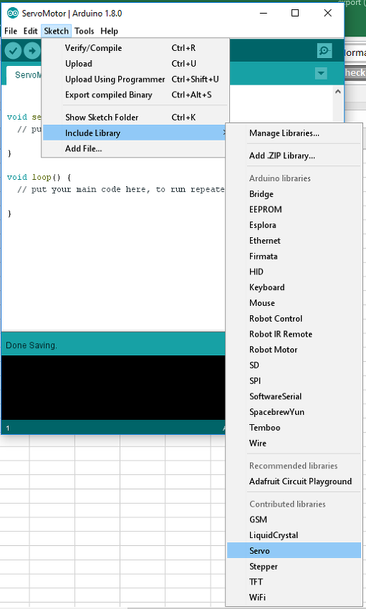Screen dimensions: 366x609
Task: Minimize the Arduino window
Action: point(263,13)
